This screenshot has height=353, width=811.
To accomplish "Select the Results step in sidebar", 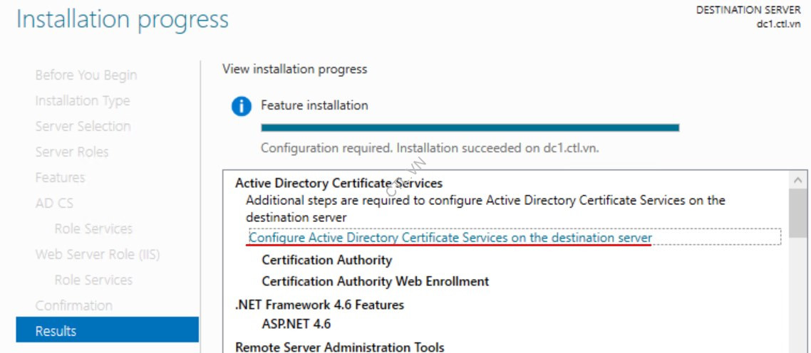I will click(107, 331).
